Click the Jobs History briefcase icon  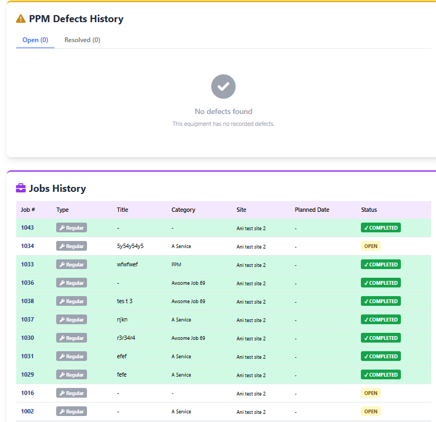tap(21, 188)
